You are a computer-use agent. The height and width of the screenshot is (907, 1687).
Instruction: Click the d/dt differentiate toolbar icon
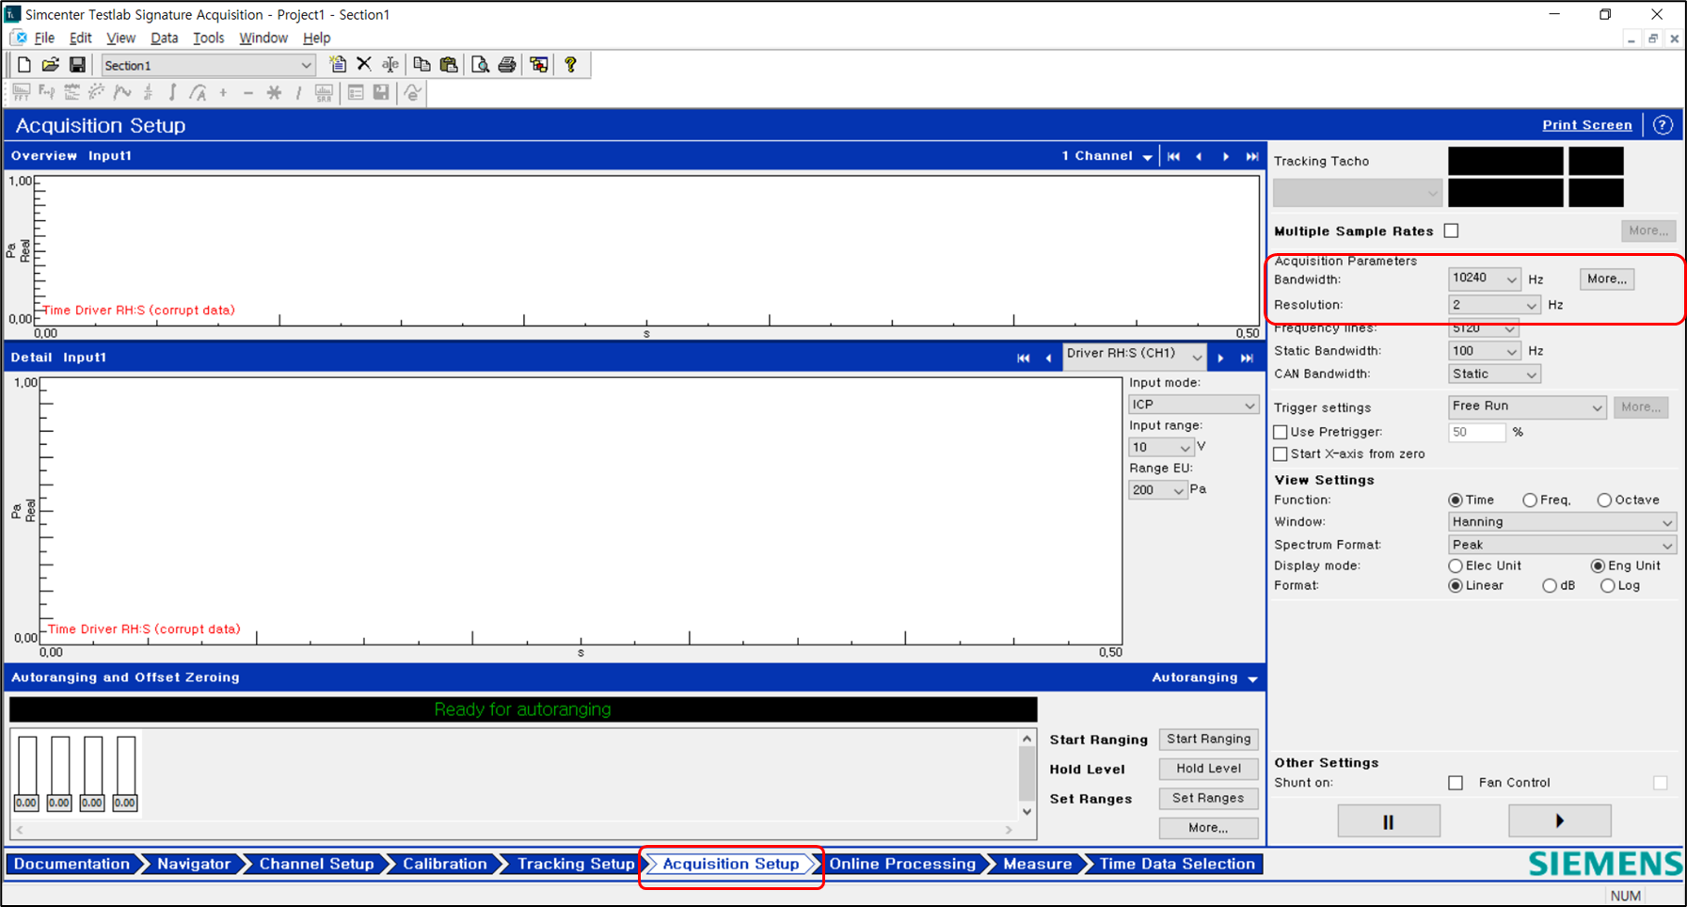click(148, 92)
